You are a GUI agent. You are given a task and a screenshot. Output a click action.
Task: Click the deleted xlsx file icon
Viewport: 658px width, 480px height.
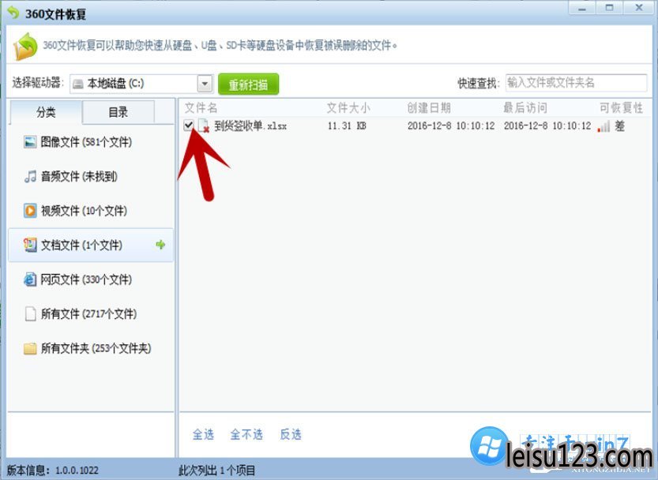coord(204,126)
